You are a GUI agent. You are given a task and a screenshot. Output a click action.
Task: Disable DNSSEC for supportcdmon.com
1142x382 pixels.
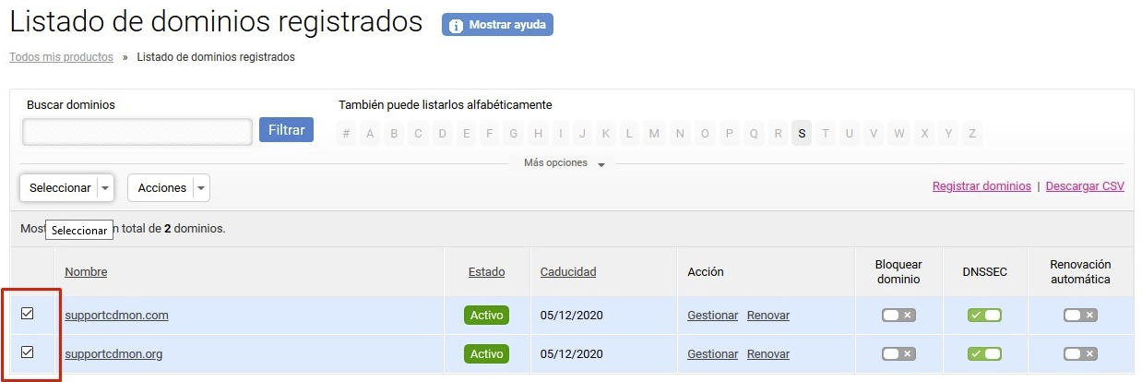tap(984, 316)
